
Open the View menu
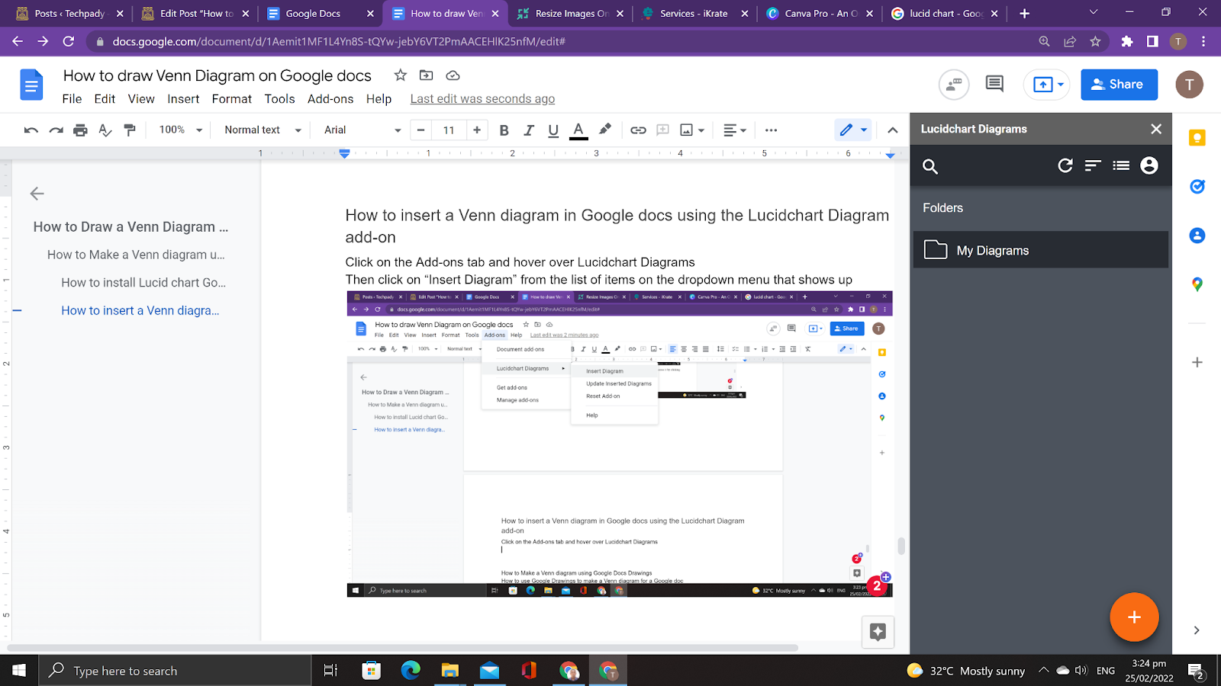141,99
